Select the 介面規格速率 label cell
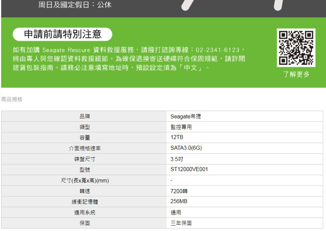Screen dimensions: 326x231 pyautogui.click(x=84, y=148)
